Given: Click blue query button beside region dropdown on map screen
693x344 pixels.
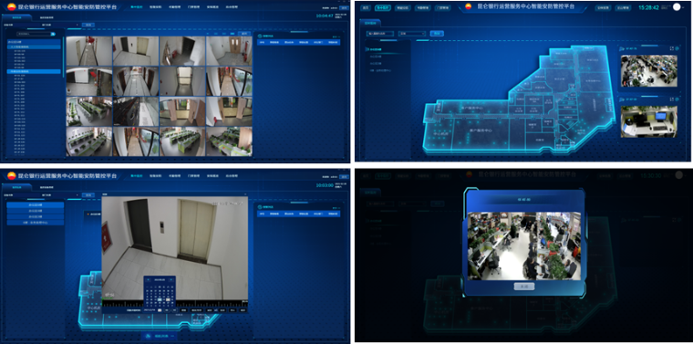Looking at the screenshot, I should pos(437,33).
